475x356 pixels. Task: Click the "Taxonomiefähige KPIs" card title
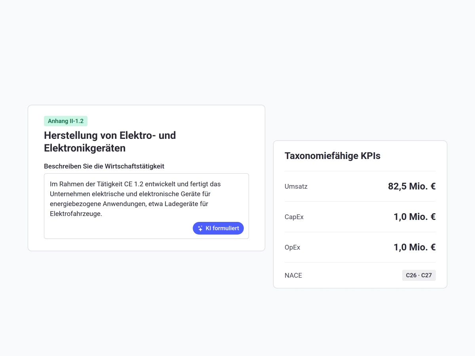[x=332, y=156]
